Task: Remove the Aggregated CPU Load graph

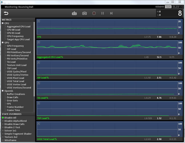Action: tap(39, 42)
